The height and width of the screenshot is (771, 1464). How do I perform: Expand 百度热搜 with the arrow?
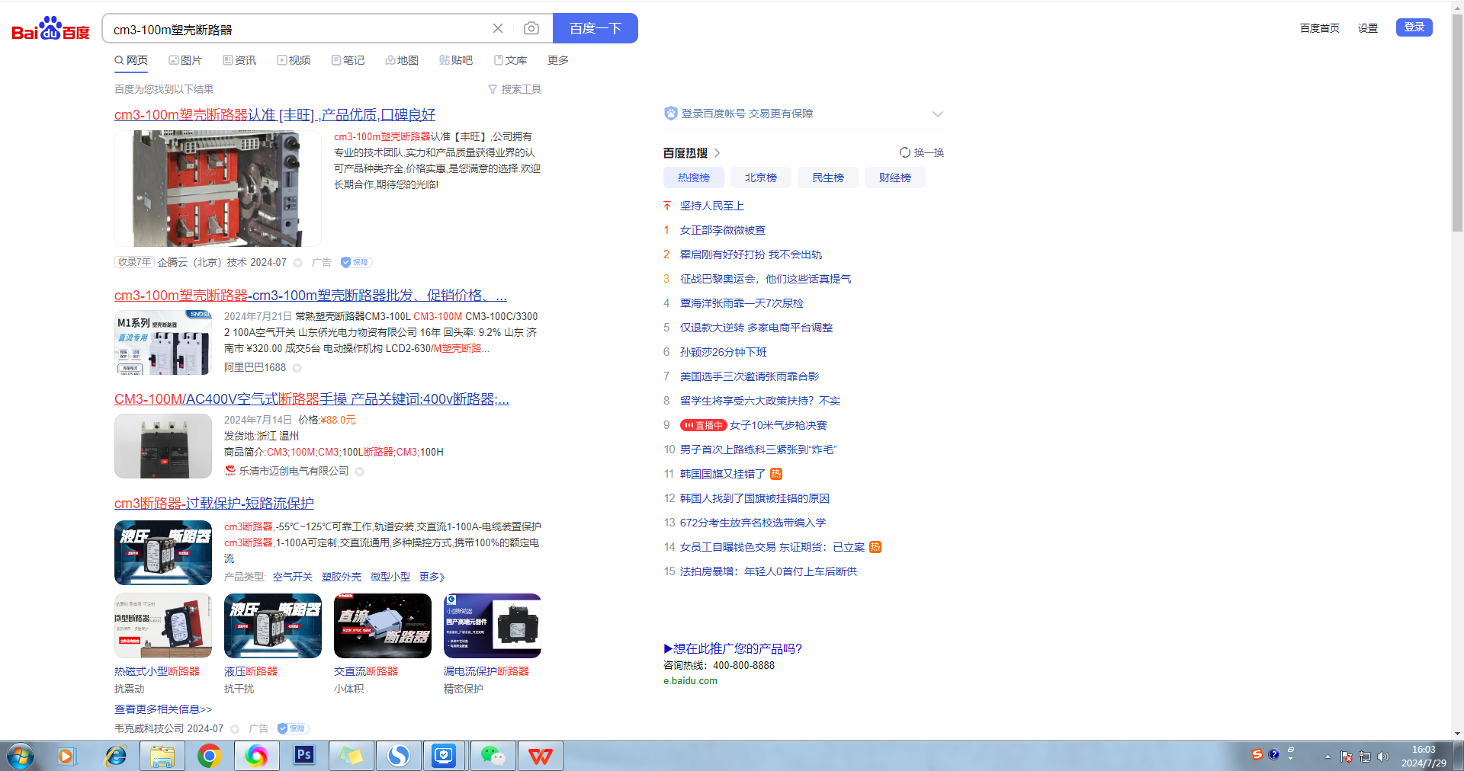click(x=718, y=153)
